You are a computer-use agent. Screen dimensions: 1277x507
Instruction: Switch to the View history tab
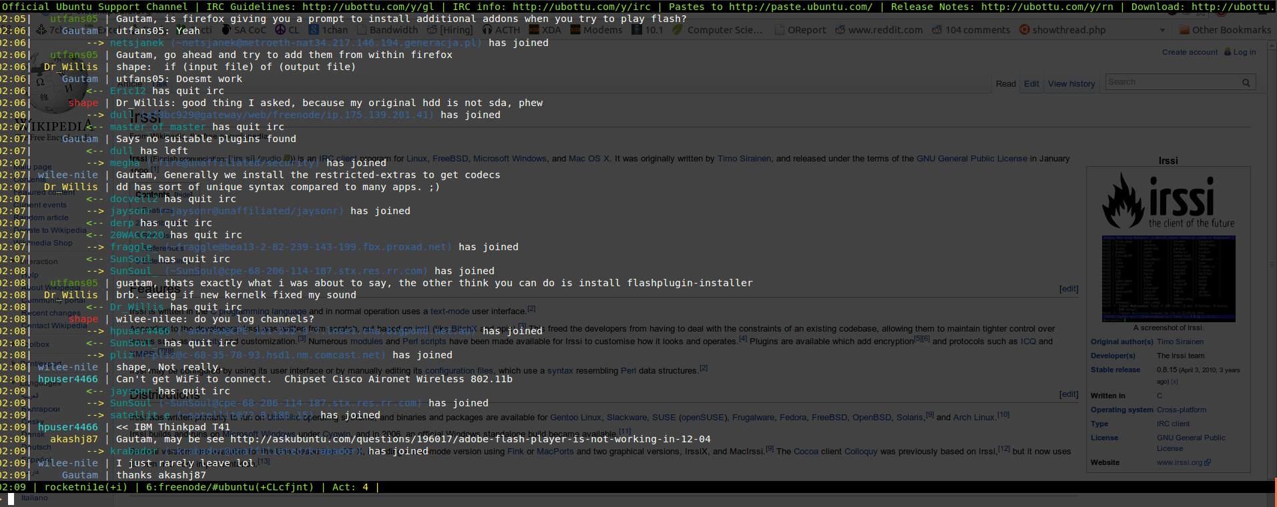(x=1071, y=84)
